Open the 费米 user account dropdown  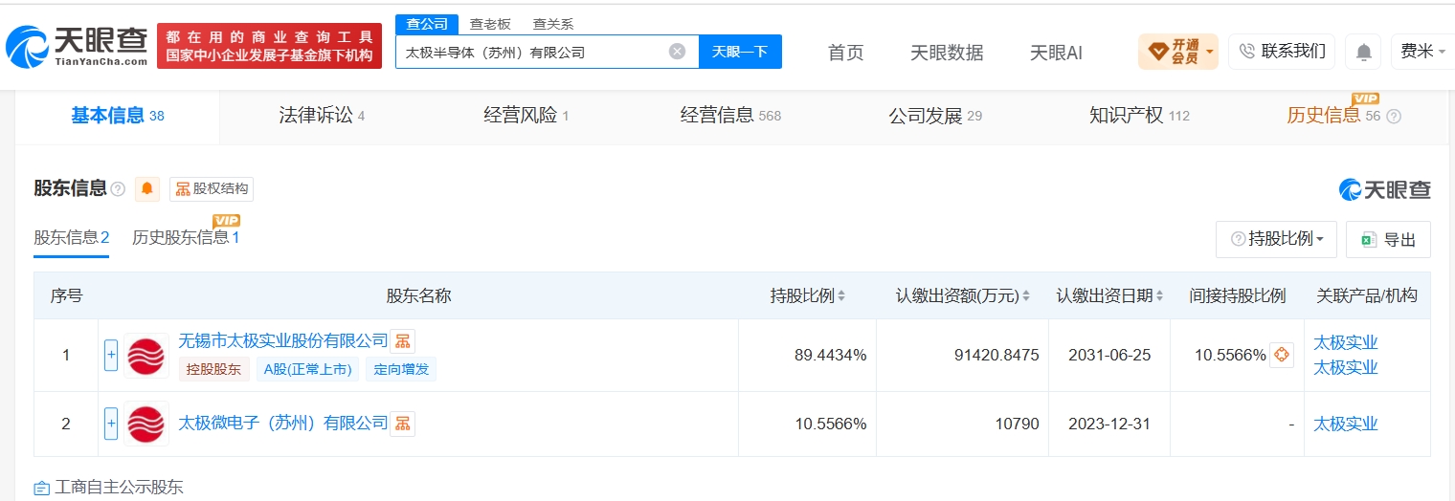click(x=1422, y=52)
